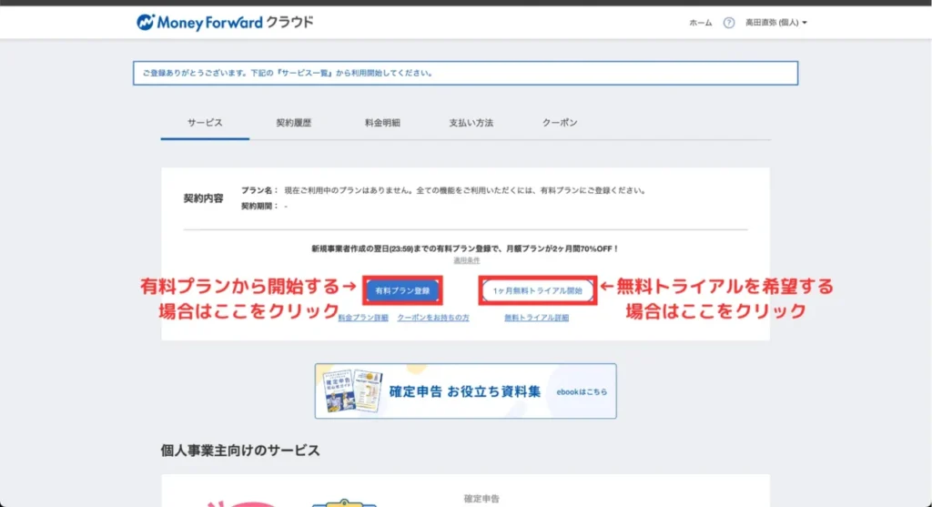Click the 確定申告 service card label
The image size is (932, 507).
tap(481, 499)
